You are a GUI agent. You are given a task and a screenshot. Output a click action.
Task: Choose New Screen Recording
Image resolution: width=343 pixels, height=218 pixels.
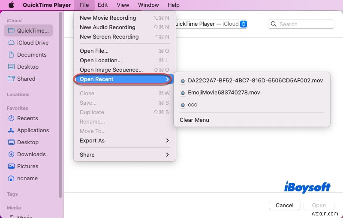click(x=124, y=36)
